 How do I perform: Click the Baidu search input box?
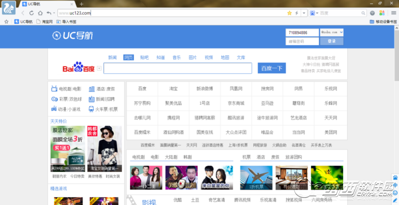coord(178,68)
